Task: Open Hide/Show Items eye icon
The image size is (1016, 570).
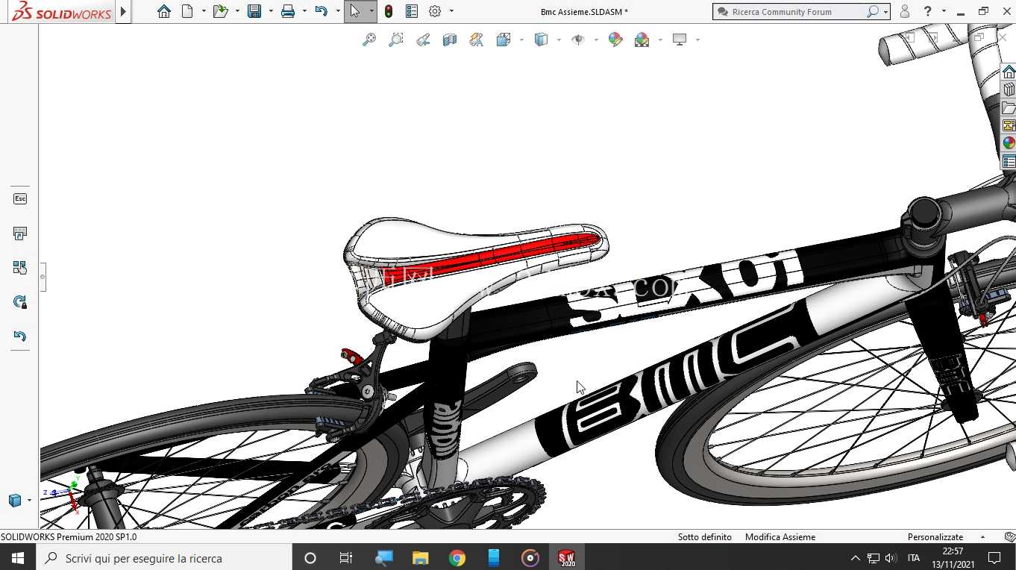Action: click(578, 40)
